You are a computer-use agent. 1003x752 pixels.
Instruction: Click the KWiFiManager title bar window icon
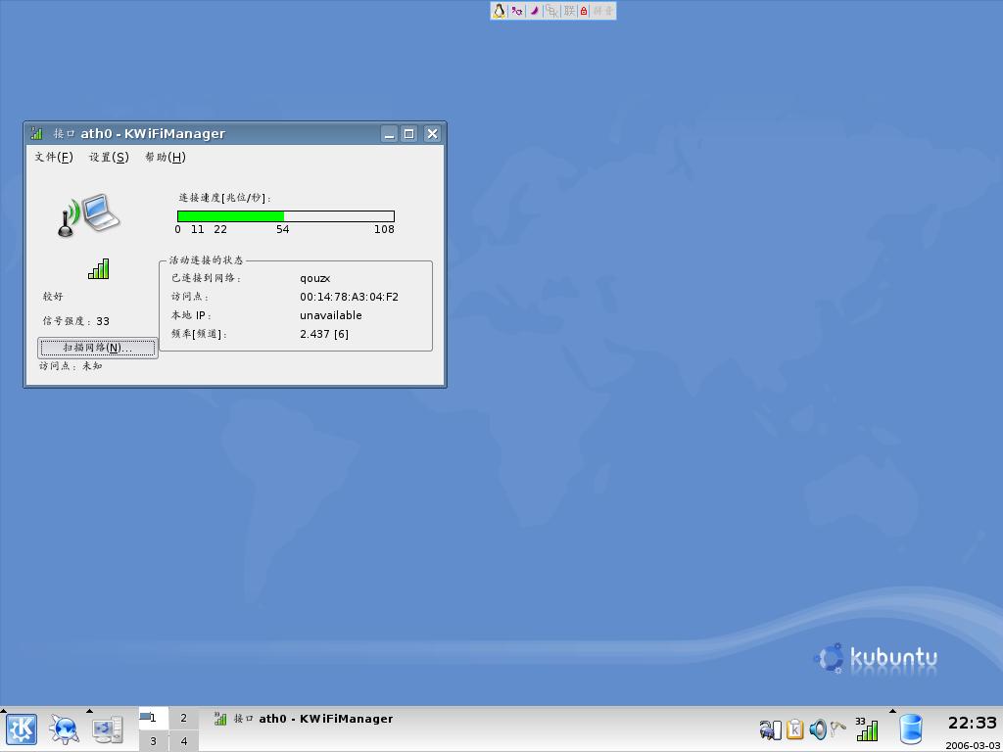(x=36, y=133)
